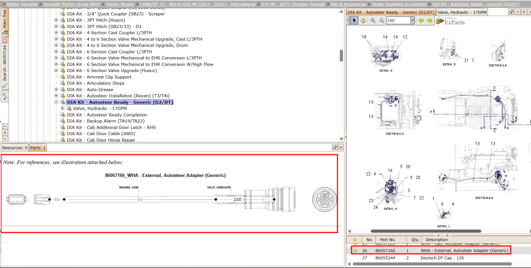The height and width of the screenshot is (268, 531).
Task: Select DIA Kit - Cab Door Cable (4WD)
Action: point(100,134)
